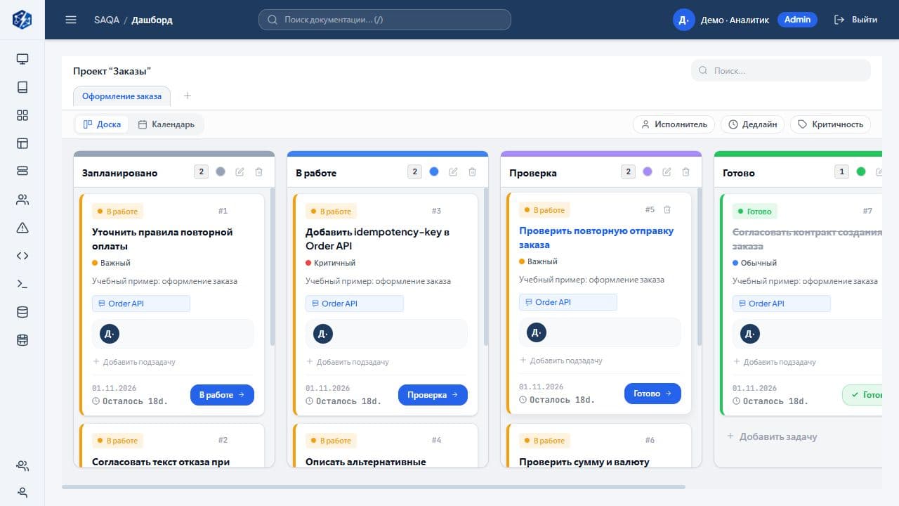This screenshot has height=506, width=899.
Task: Click the edit icon of В работе column
Action: point(453,171)
